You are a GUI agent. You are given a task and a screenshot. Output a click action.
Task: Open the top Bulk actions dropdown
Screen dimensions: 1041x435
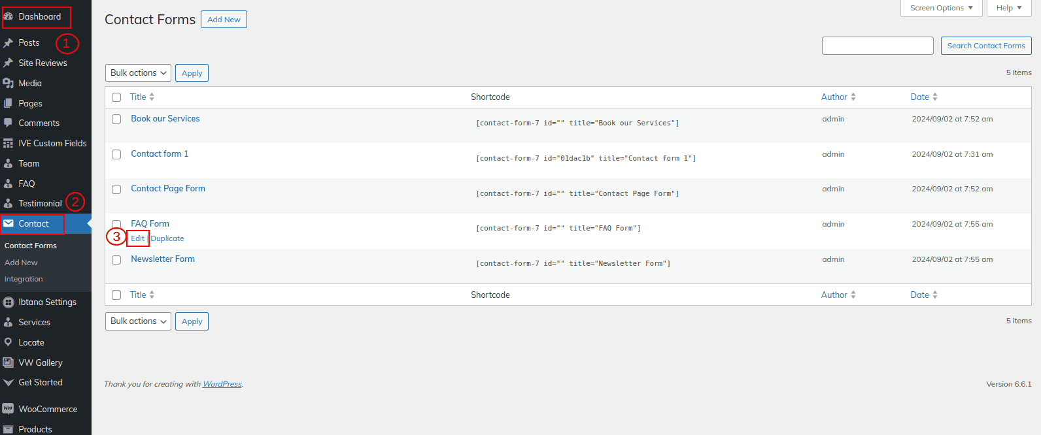pyautogui.click(x=138, y=73)
